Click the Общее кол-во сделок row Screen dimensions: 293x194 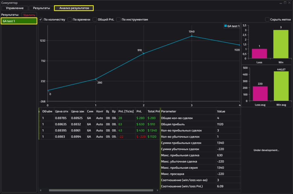pyautogui.click(x=200, y=118)
